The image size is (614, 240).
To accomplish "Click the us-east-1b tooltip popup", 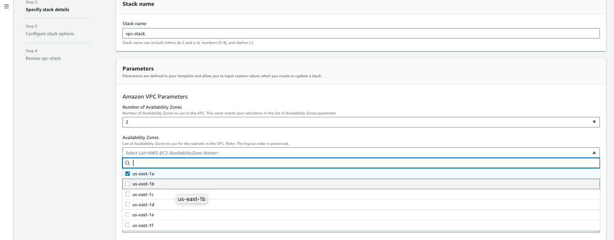I will pyautogui.click(x=192, y=199).
